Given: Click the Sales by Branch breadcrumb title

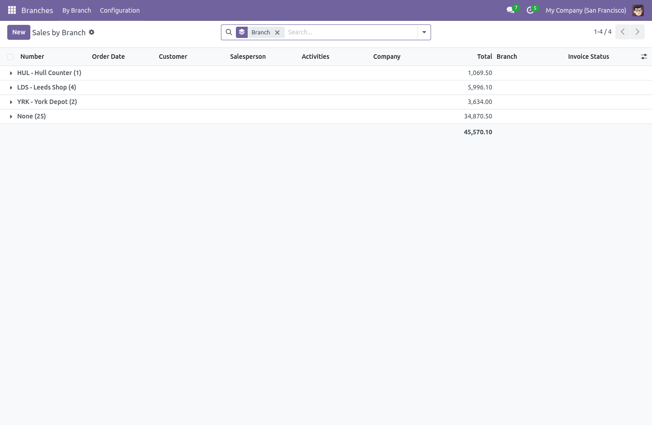Looking at the screenshot, I should pos(59,33).
